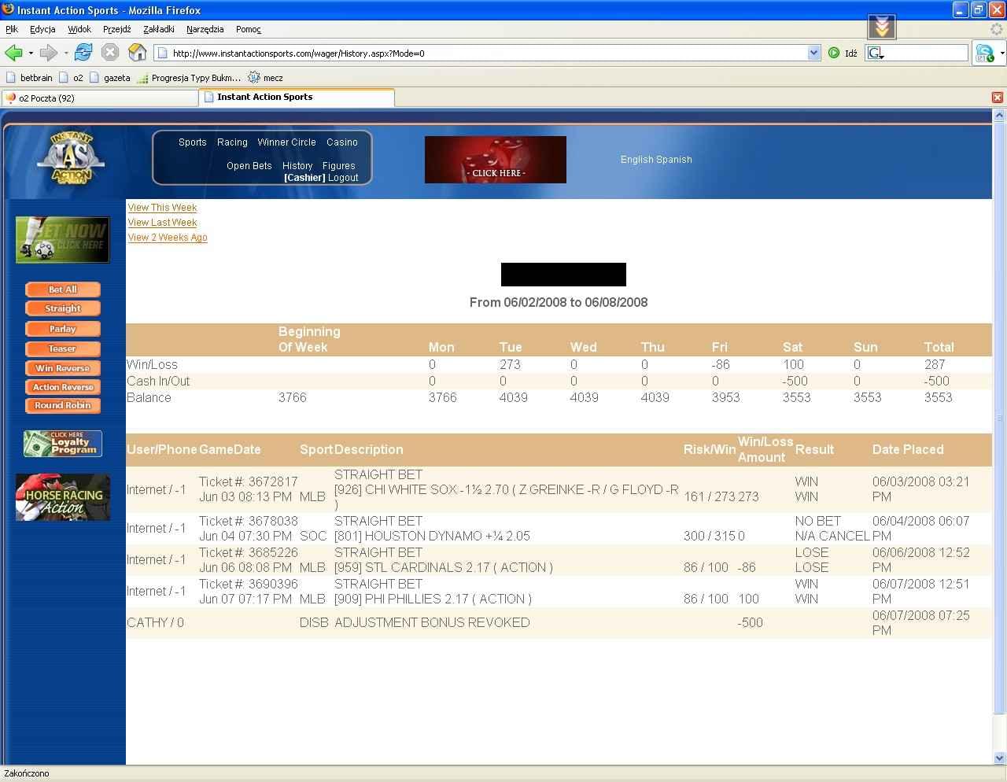Click the vertical scrollbar up arrow
Screen dimensions: 1007x782
[x=999, y=116]
